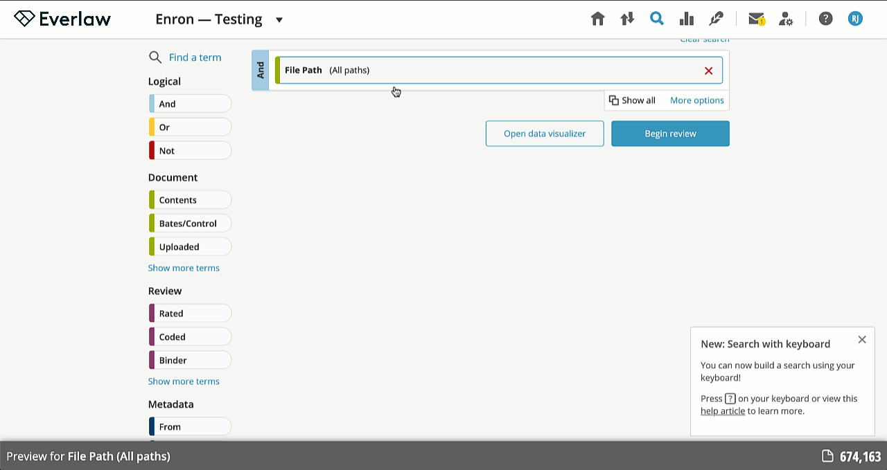Click Open data visualizer button
The image size is (887, 470).
pyautogui.click(x=545, y=134)
